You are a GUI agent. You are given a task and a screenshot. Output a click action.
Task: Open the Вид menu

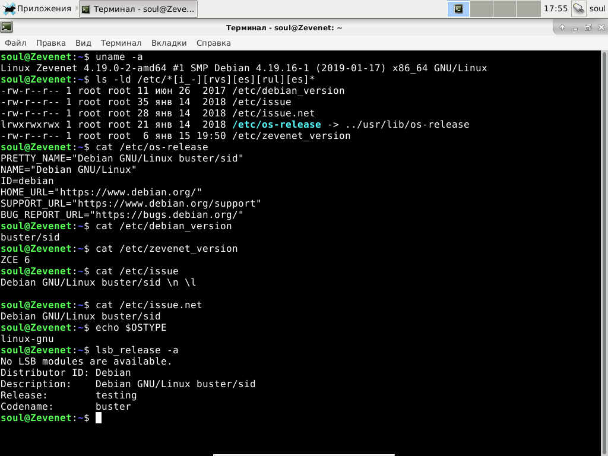pos(83,43)
